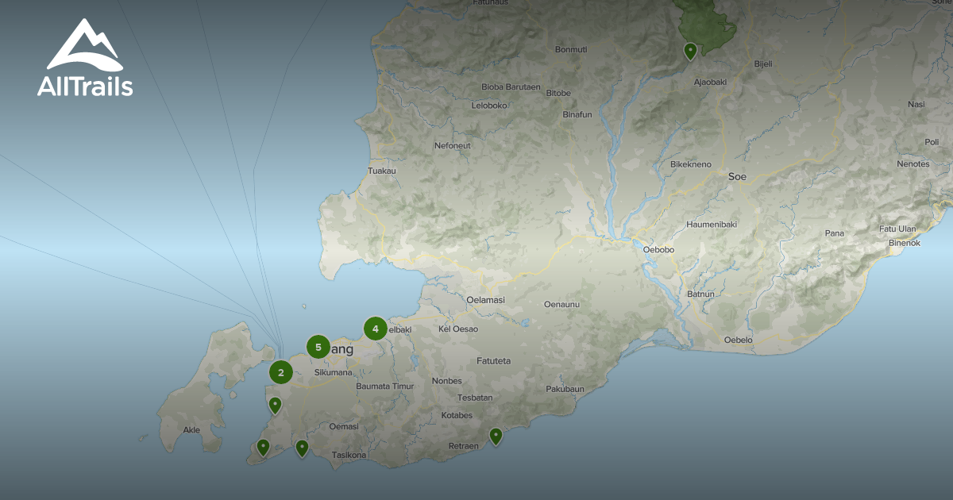This screenshot has width=953, height=500.
Task: Select the trail cluster marker numbered 2
Action: pos(280,371)
